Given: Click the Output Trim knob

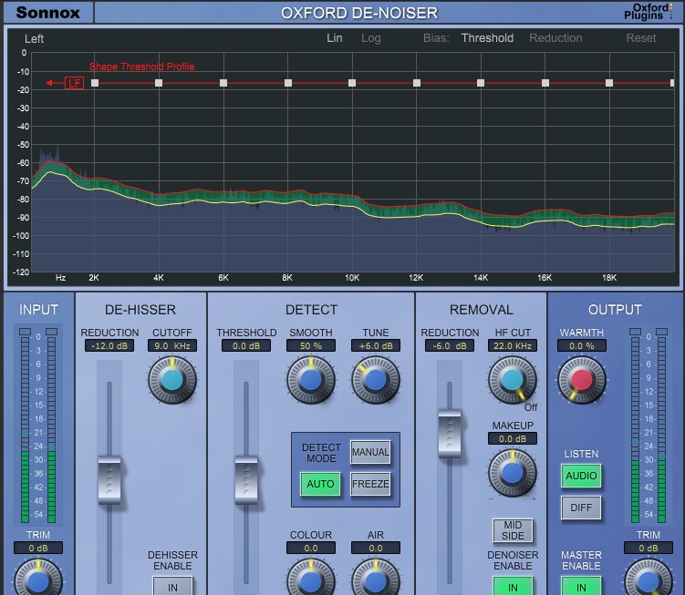Looking at the screenshot, I should pyautogui.click(x=649, y=577).
